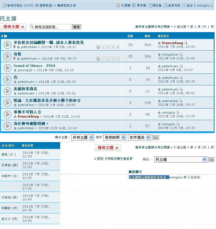Viewport: 216px width, 229px height.
Task: Open the 發表時間 sort-by dropdown
Action: coord(115,137)
